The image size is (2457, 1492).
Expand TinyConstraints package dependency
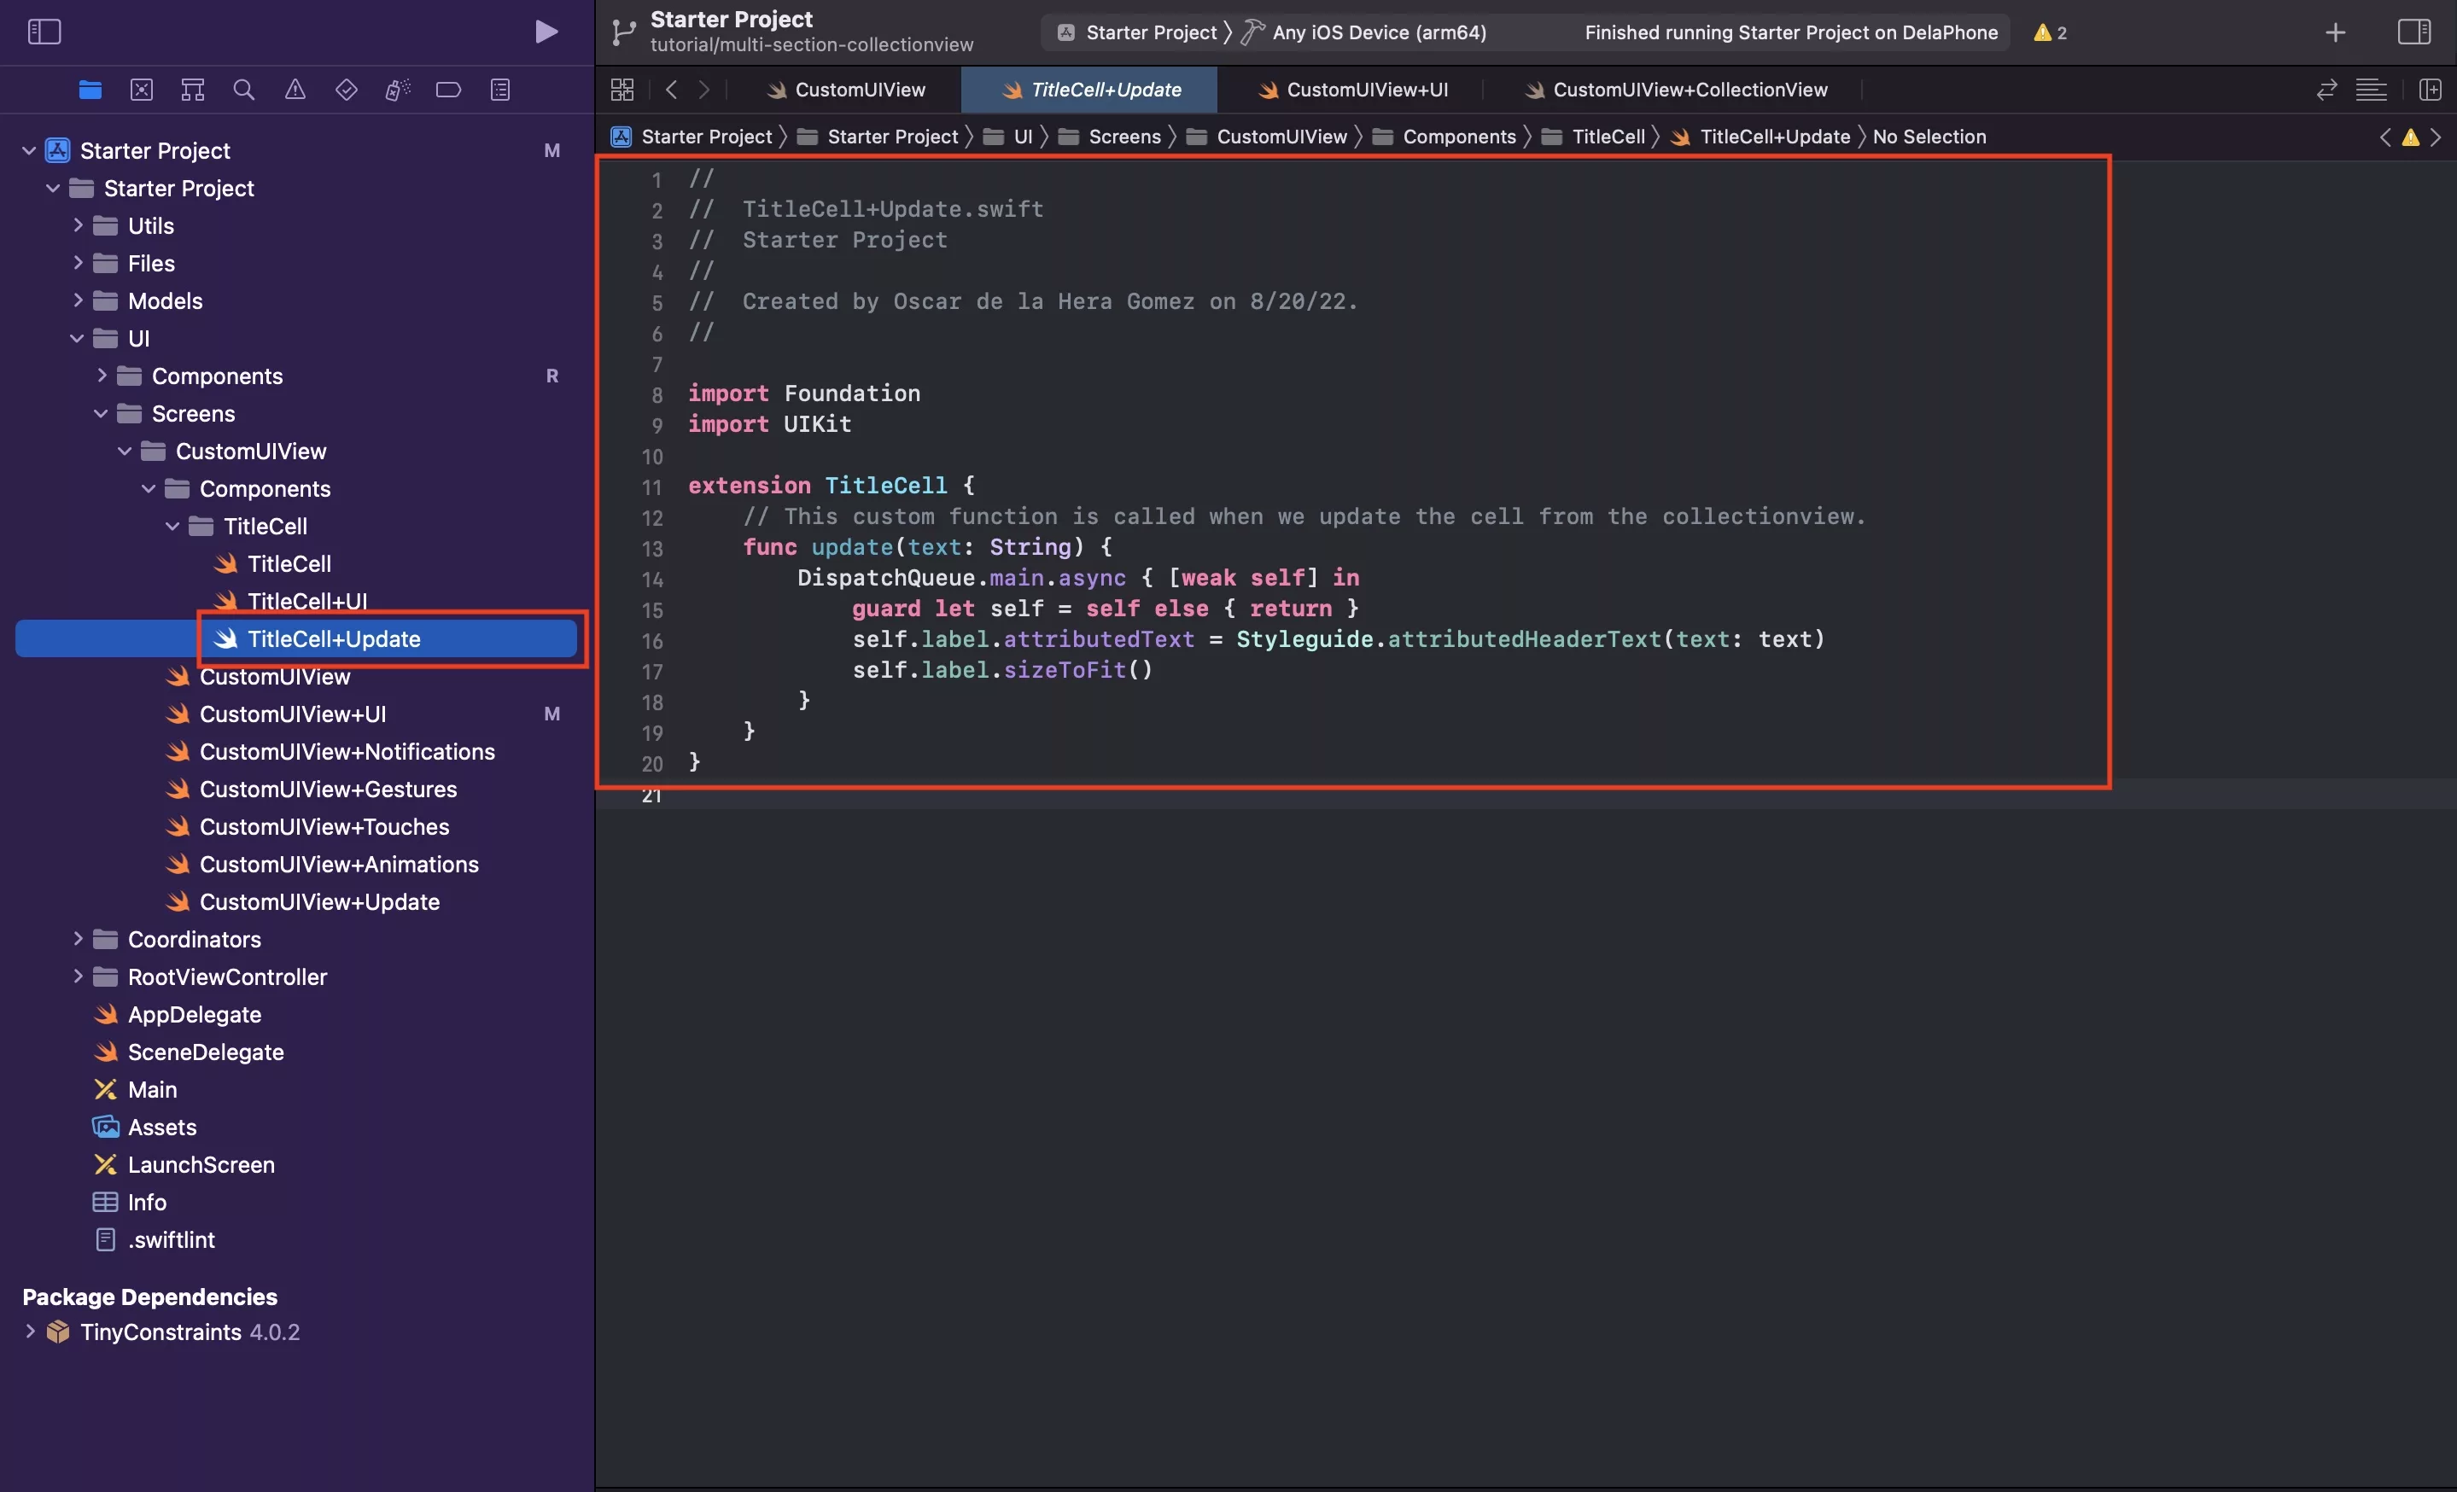[30, 1332]
